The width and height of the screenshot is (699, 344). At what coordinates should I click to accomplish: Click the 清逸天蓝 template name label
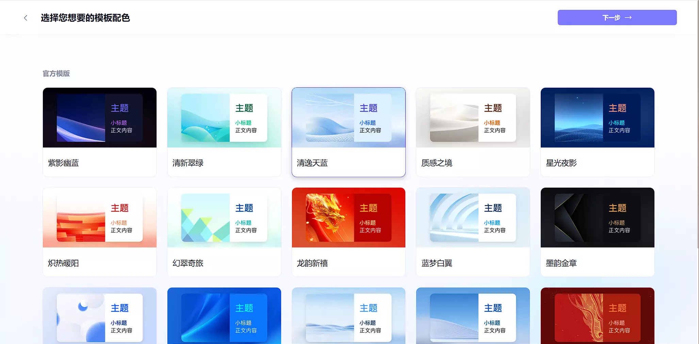click(312, 163)
